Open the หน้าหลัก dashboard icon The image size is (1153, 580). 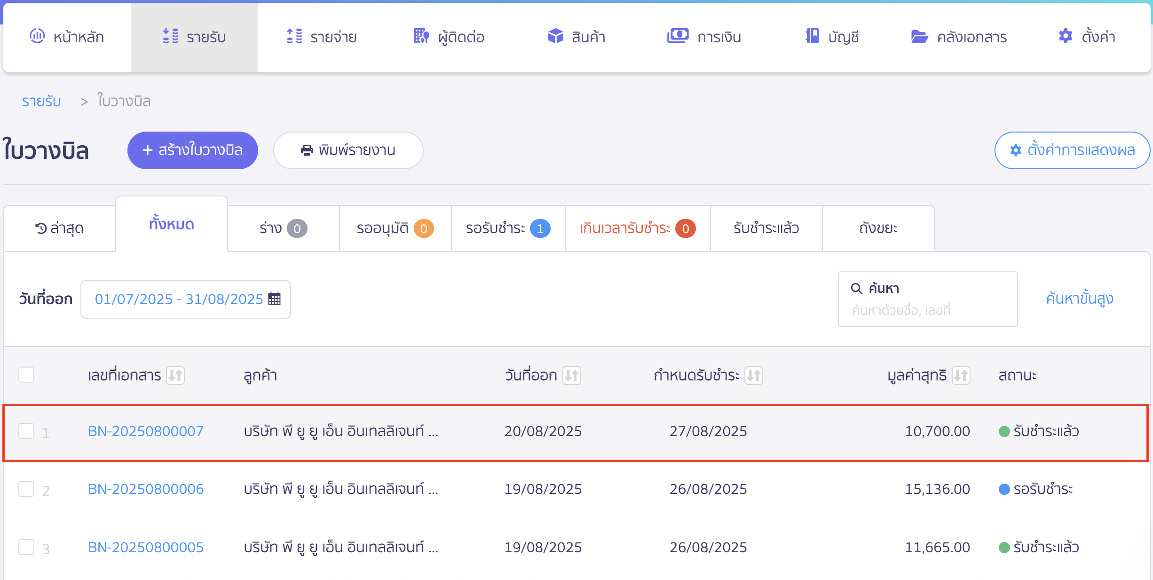(x=37, y=36)
